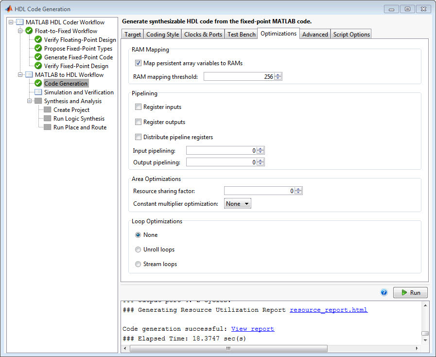Viewport: 436px width, 357px height.
Task: Enable the Register inputs checkbox
Action: click(x=138, y=107)
